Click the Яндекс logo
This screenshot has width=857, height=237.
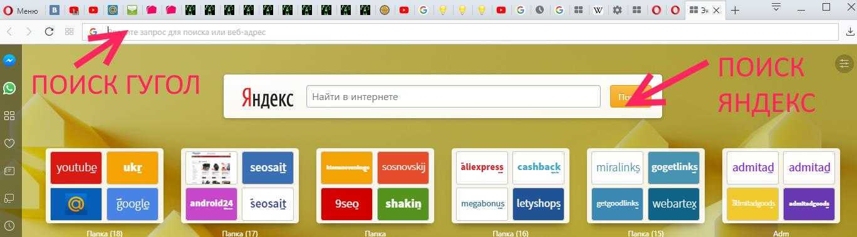[267, 97]
